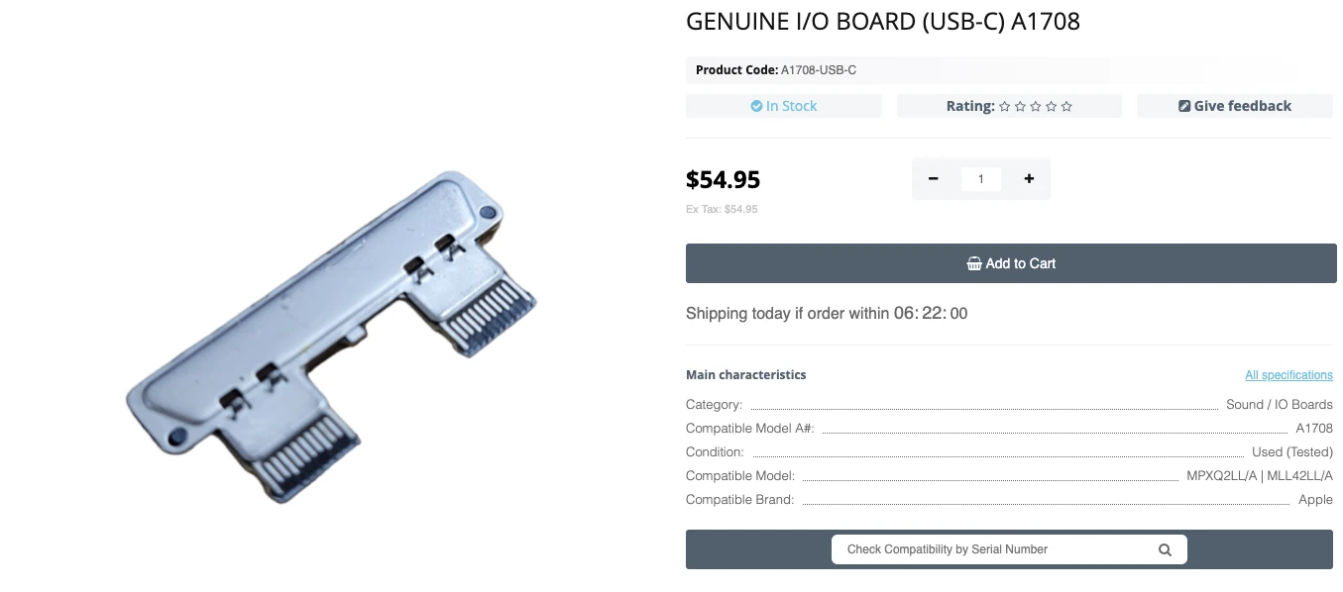
Task: Select the fifth rating star to rate product
Action: point(1066,106)
